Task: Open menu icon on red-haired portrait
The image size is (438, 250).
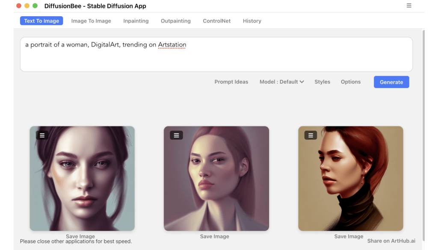Action: (x=311, y=135)
